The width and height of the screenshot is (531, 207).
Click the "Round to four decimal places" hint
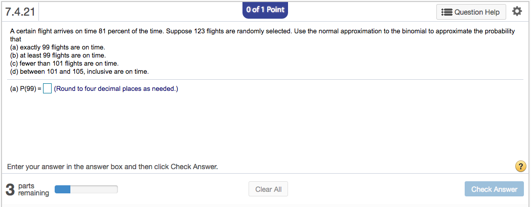point(116,89)
